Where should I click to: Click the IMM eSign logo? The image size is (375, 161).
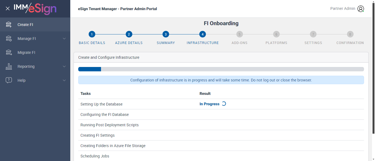pos(35,8)
